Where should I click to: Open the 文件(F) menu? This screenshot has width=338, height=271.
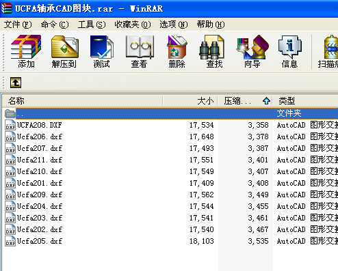(18, 25)
